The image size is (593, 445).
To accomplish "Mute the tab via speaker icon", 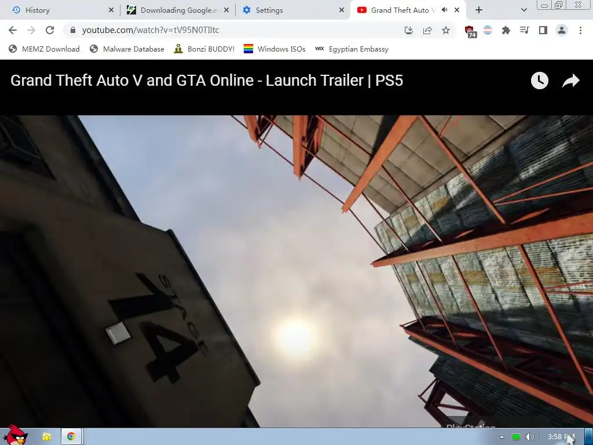I will point(445,10).
